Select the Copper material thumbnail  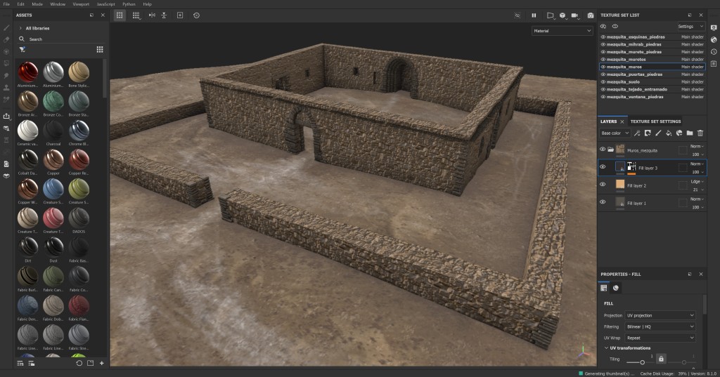tap(53, 160)
